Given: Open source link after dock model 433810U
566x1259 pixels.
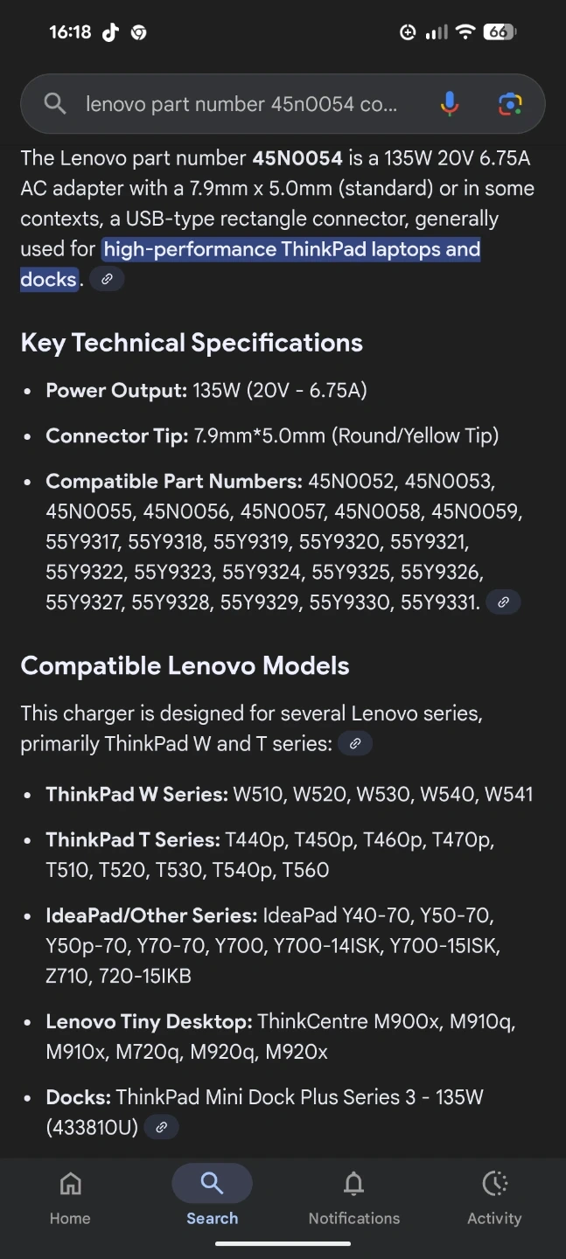Looking at the screenshot, I should tap(161, 1128).
